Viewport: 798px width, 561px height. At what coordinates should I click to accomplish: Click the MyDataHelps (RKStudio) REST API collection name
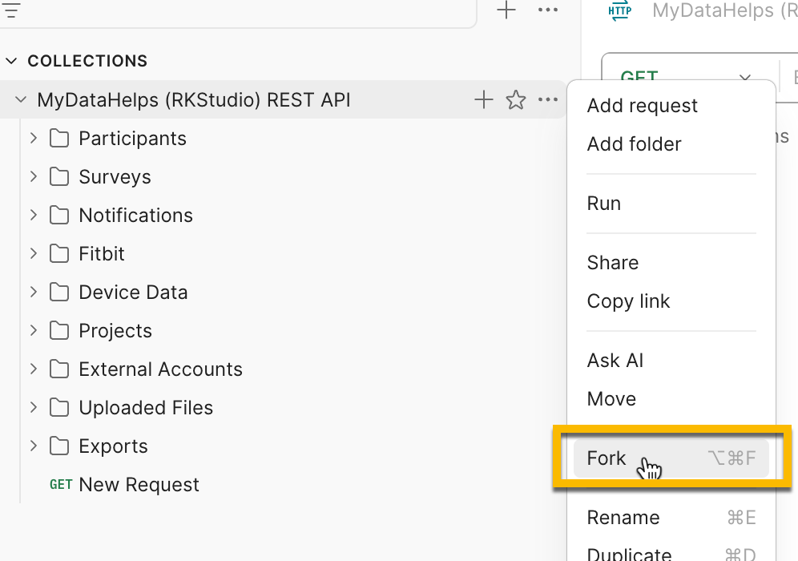tap(194, 100)
